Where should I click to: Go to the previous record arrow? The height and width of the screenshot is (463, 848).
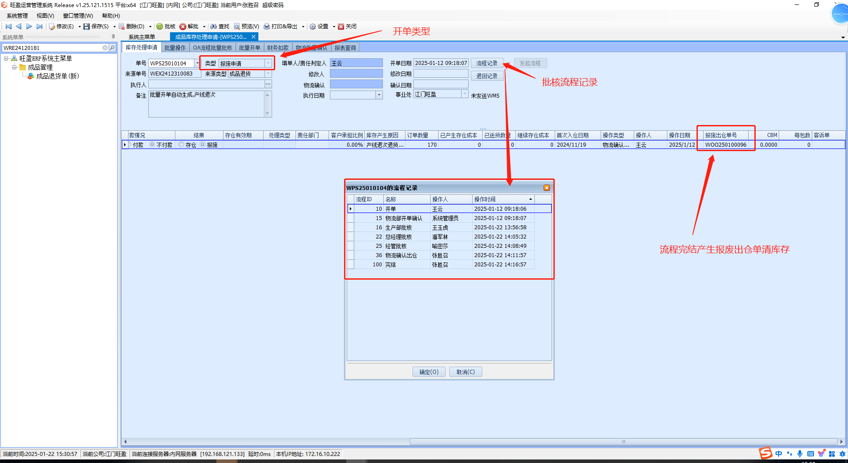click(19, 27)
